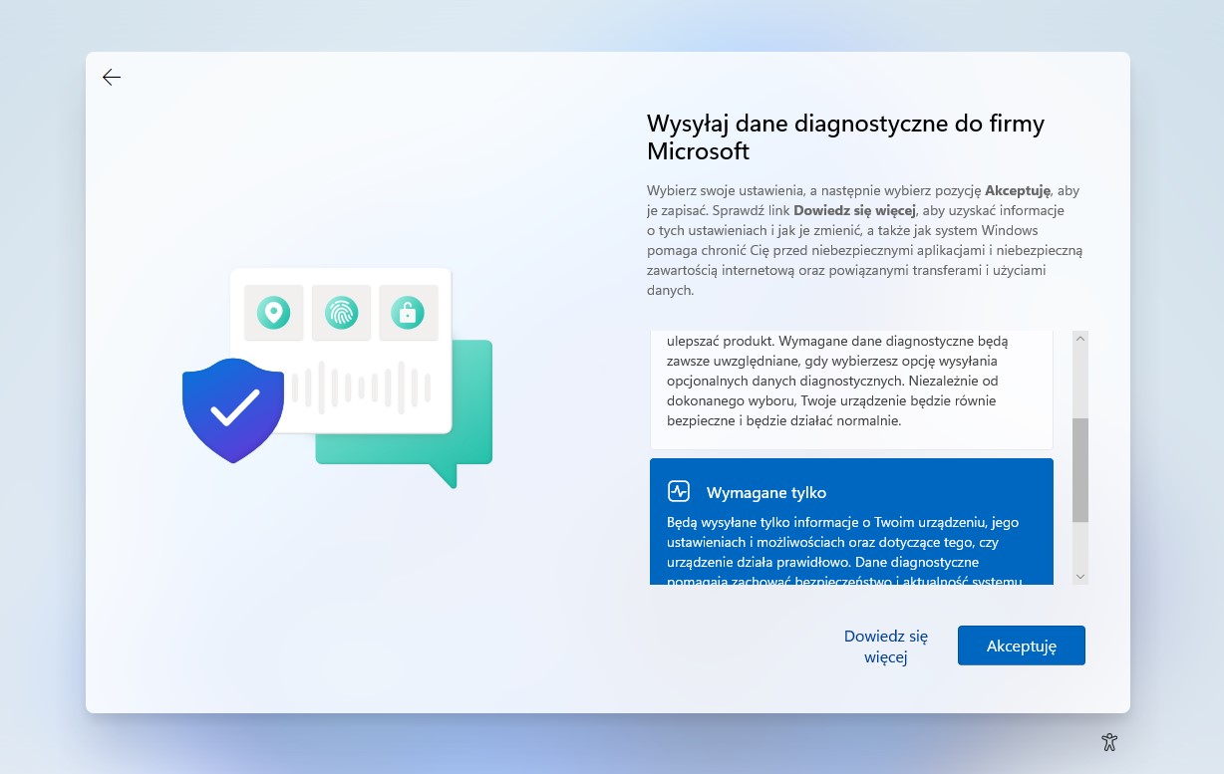Click the fingerprint icon in illustration

341,313
